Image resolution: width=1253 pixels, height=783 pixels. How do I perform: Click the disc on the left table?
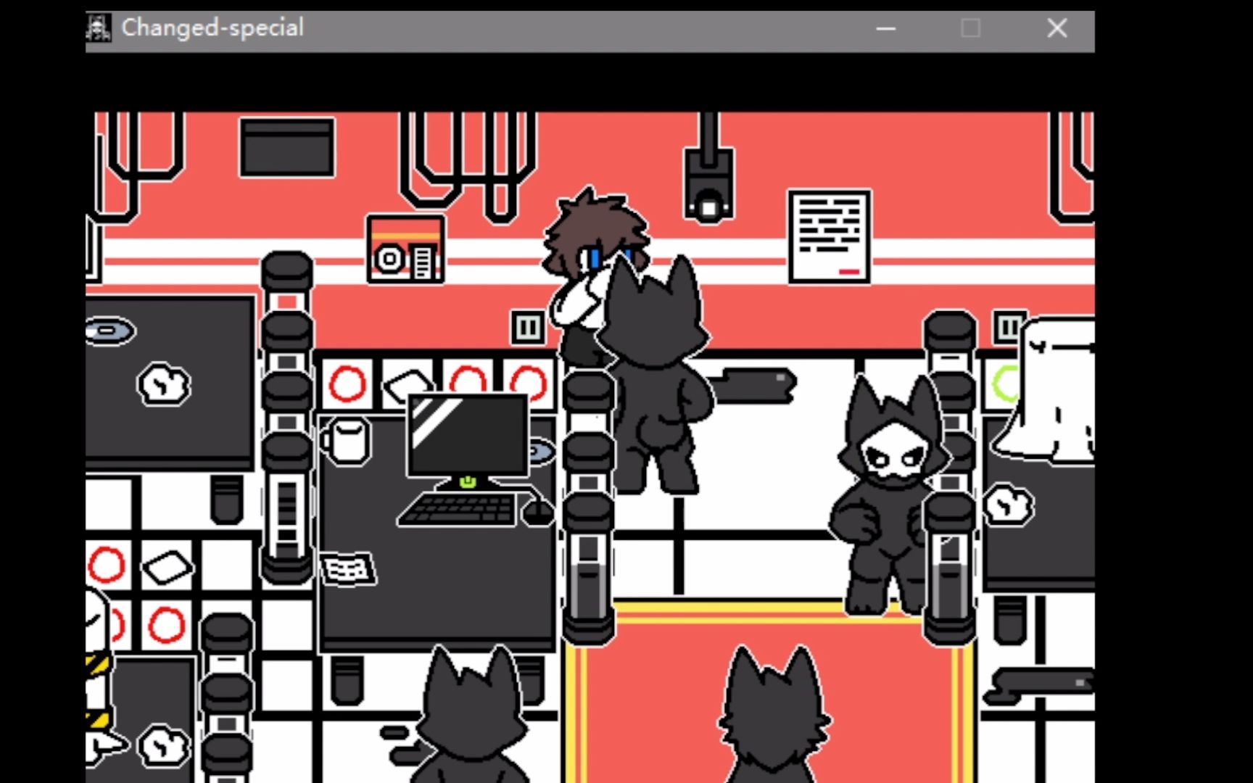pos(109,331)
